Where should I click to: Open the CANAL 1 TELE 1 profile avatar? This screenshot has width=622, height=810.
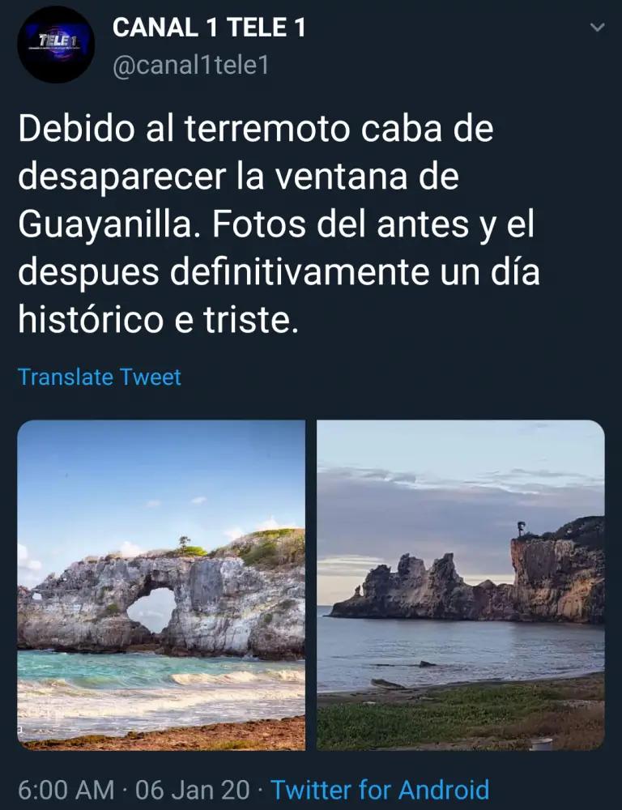[x=56, y=45]
